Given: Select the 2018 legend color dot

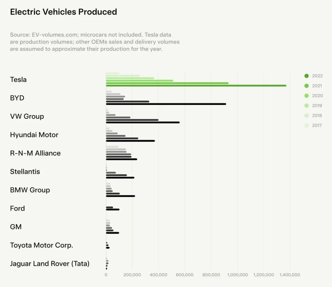Looking at the screenshot, I should coord(306,115).
